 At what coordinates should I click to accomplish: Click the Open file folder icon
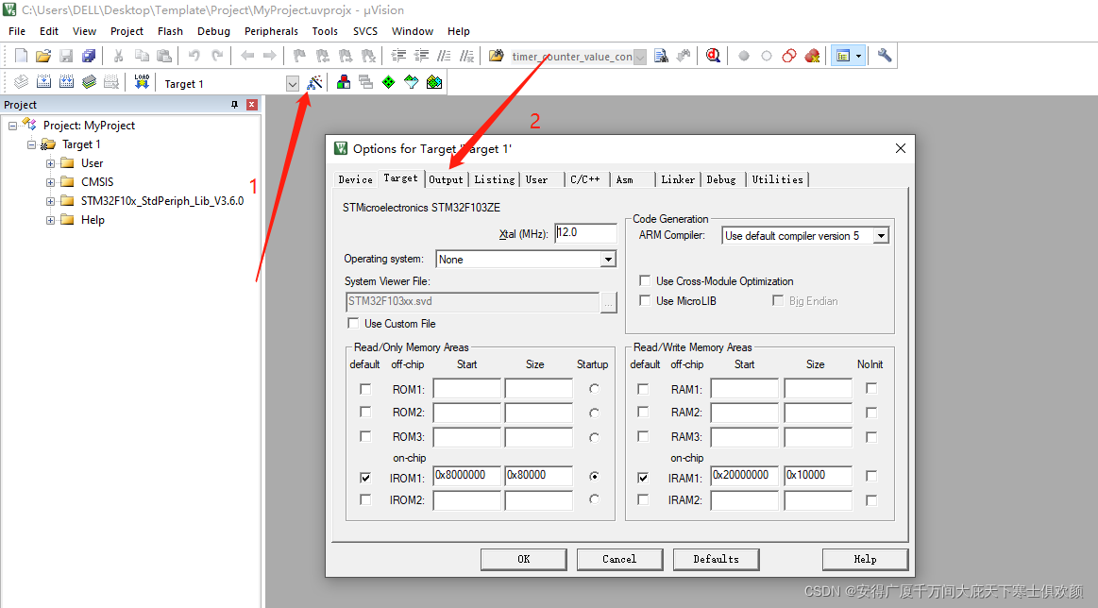[43, 56]
